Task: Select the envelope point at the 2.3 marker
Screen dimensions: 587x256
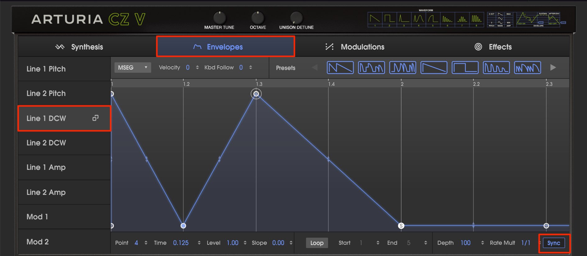Action: tap(546, 226)
